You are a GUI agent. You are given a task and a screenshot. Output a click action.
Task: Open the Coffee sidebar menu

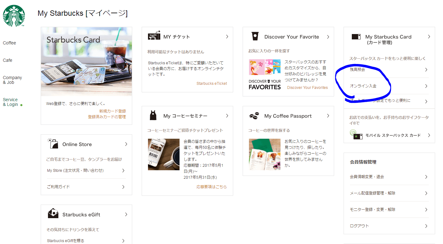pos(9,43)
